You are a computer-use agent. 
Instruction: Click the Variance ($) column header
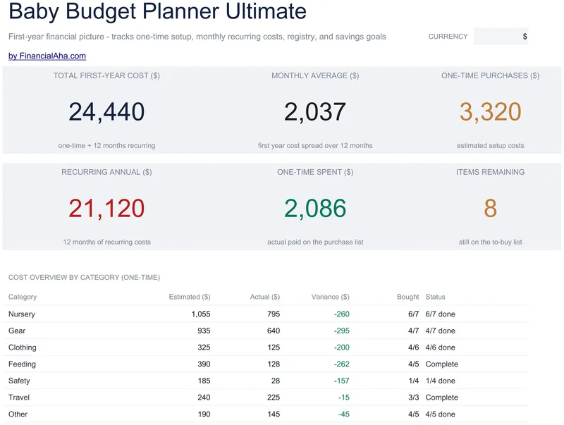pyautogui.click(x=330, y=297)
